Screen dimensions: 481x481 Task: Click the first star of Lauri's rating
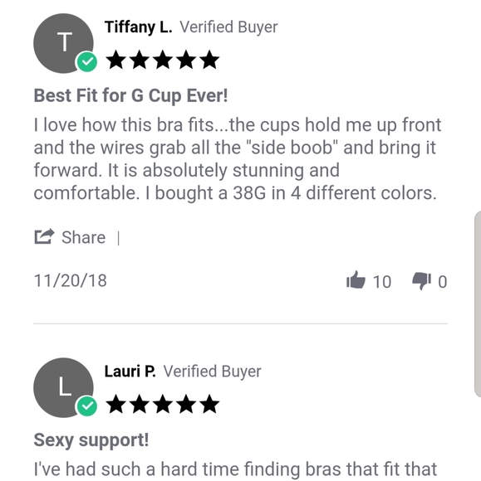tap(116, 404)
